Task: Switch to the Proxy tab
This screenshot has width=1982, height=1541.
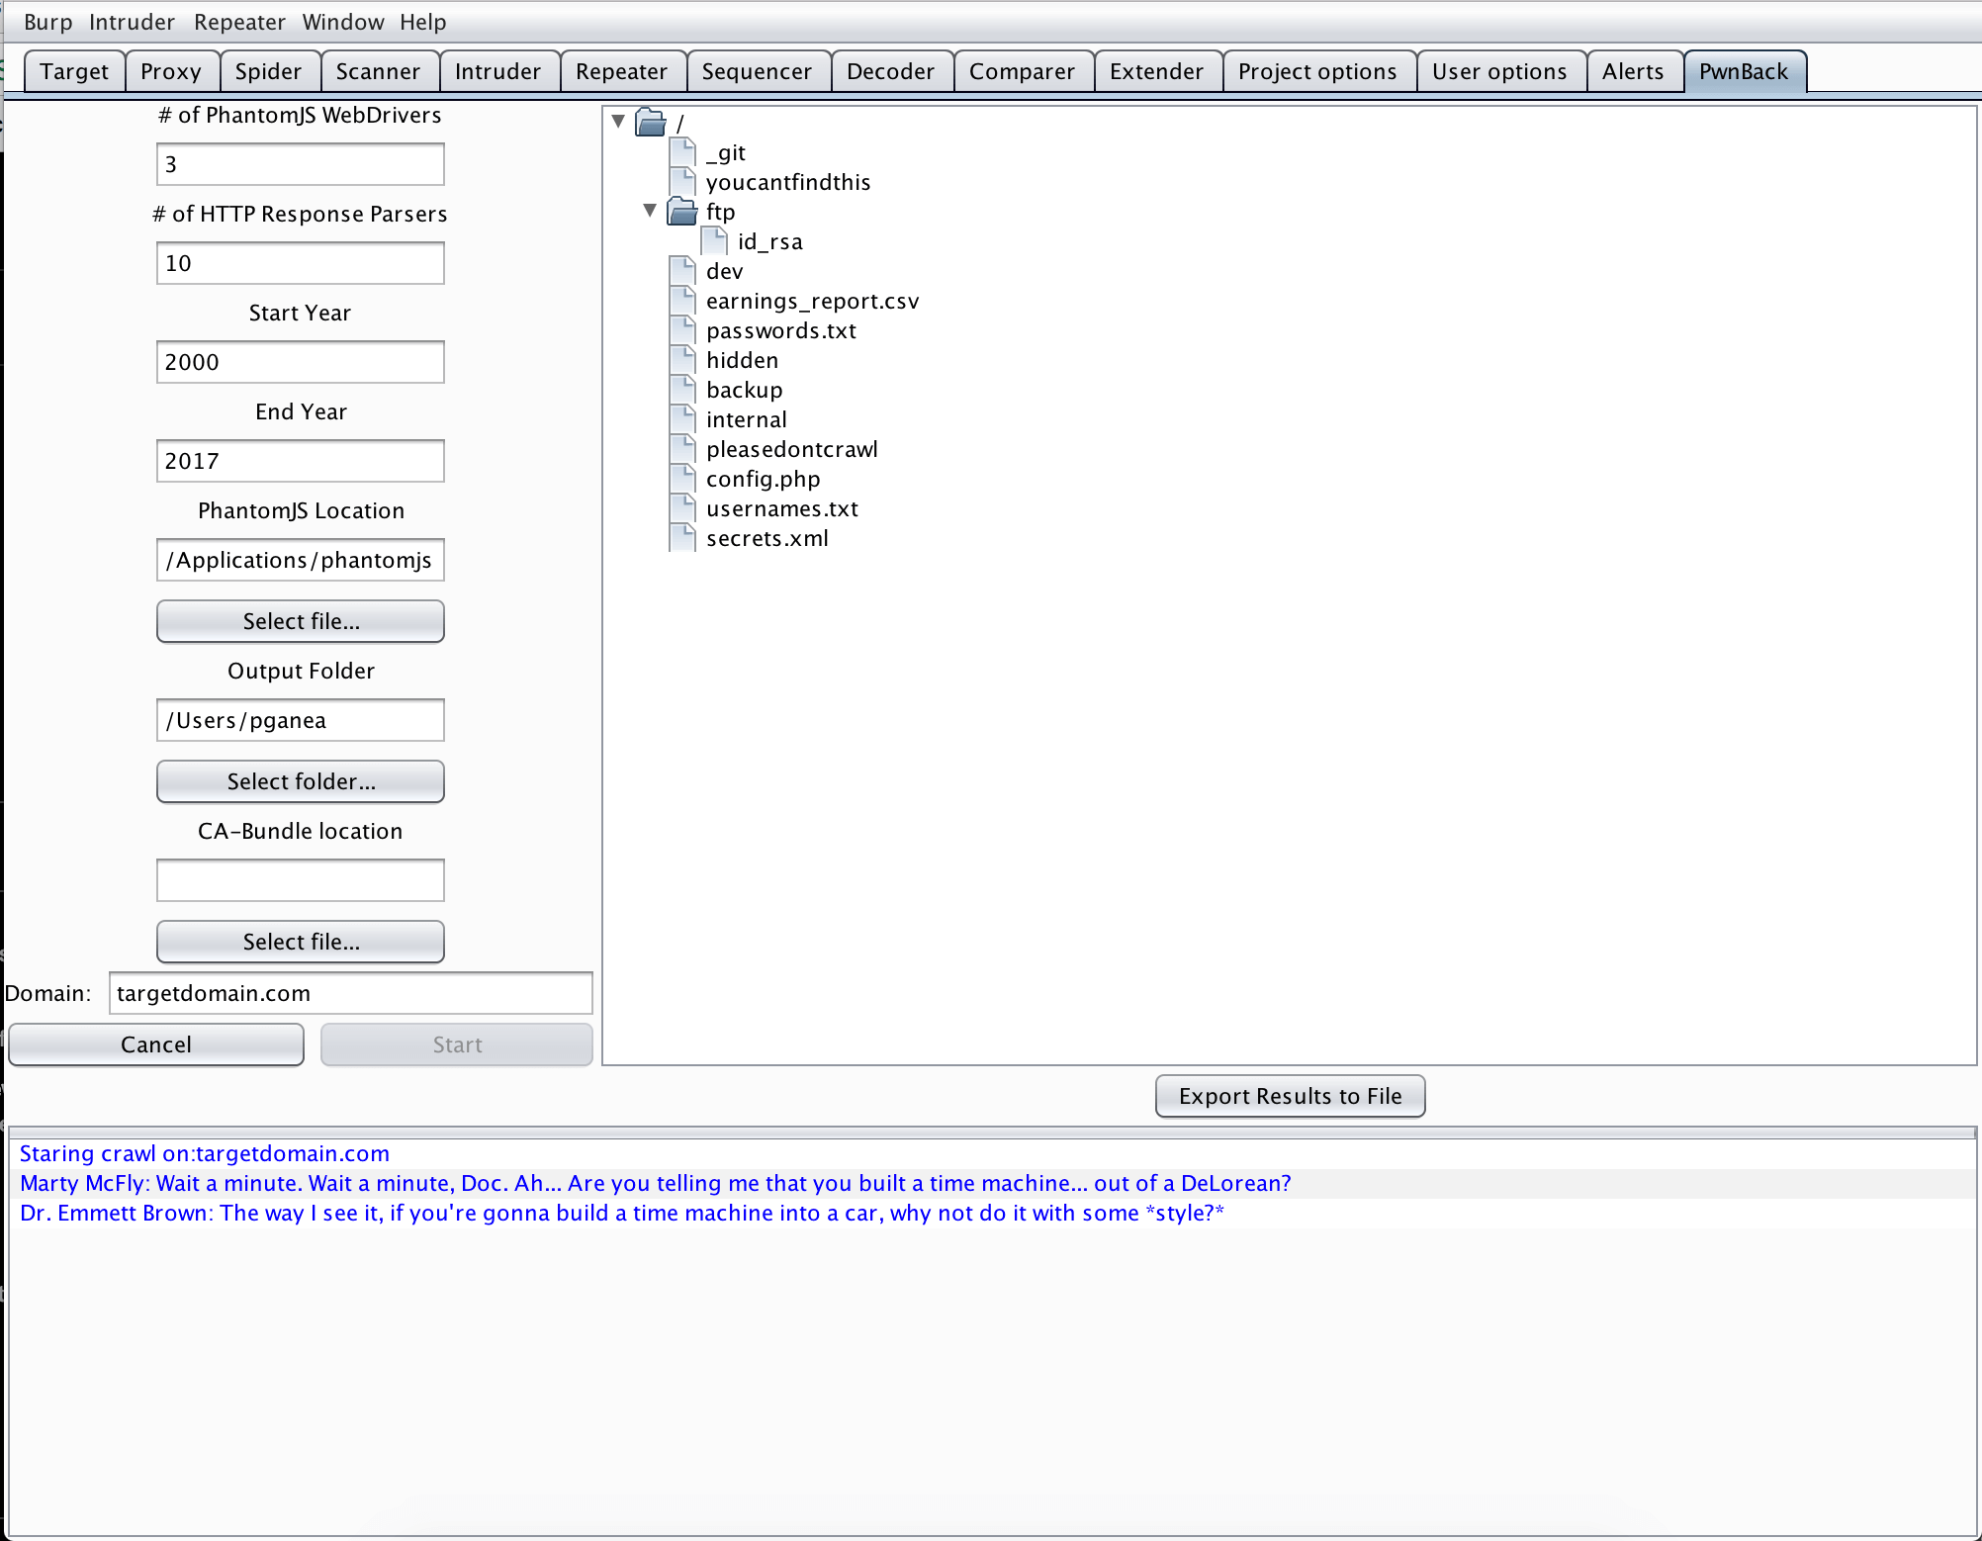Action: pos(170,71)
